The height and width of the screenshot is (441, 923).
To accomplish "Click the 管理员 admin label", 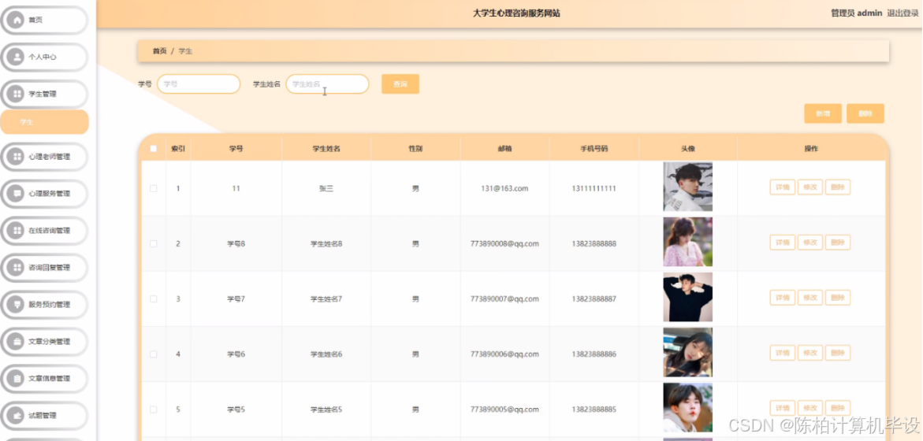I will 856,13.
